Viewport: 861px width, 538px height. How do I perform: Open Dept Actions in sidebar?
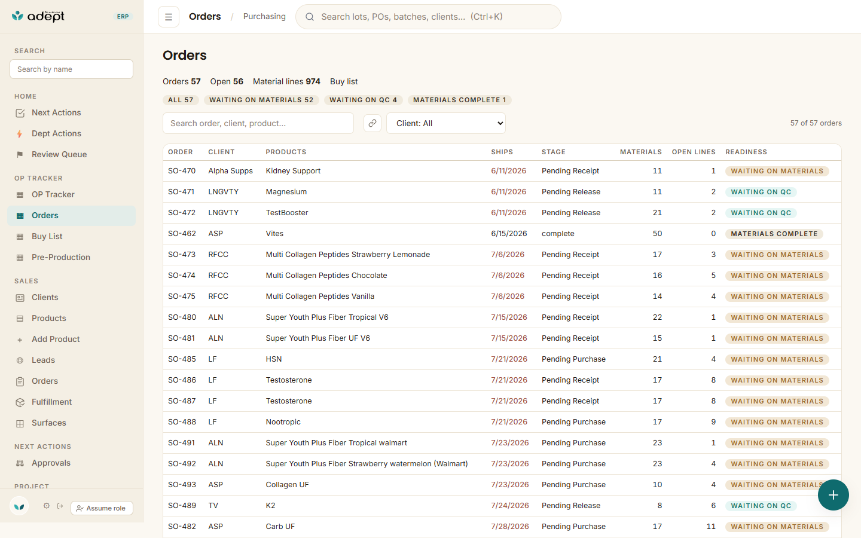pyautogui.click(x=72, y=134)
